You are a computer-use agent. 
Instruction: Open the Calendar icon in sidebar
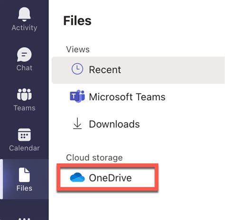(24, 134)
